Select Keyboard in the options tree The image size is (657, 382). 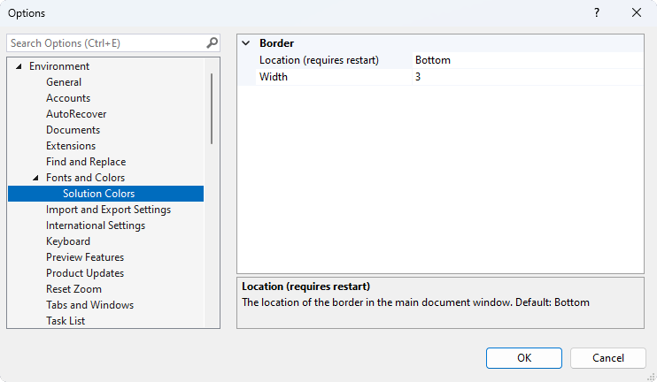tap(68, 241)
